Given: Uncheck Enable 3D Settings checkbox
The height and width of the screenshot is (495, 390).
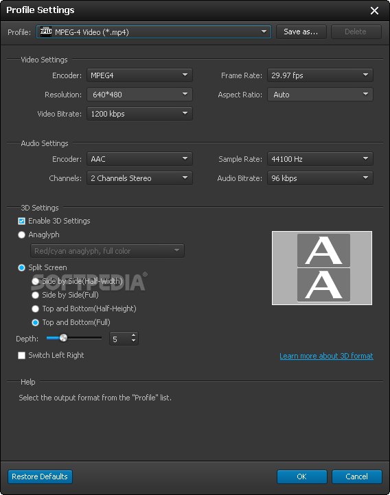Looking at the screenshot, I should [21, 221].
